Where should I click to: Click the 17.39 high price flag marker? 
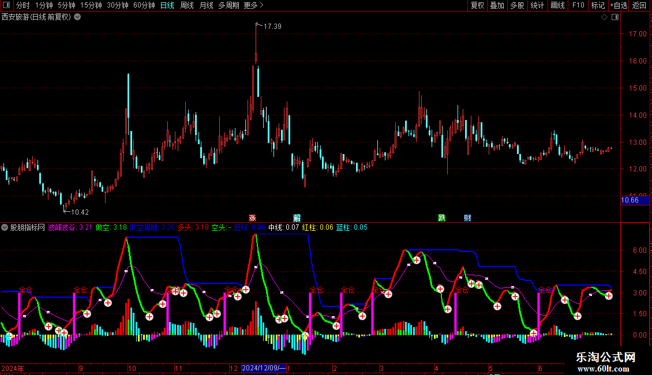[257, 25]
